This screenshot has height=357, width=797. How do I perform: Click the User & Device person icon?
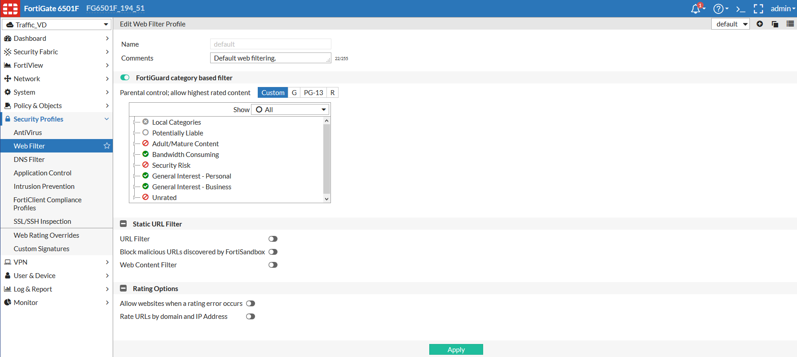pos(8,276)
